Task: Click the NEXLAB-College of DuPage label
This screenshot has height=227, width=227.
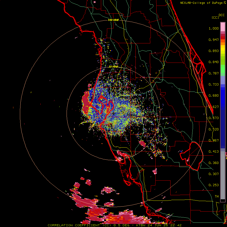Action: (x=201, y=3)
